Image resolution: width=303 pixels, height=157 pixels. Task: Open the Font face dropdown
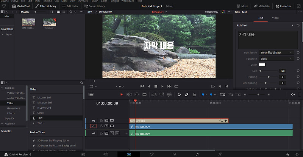276,59
